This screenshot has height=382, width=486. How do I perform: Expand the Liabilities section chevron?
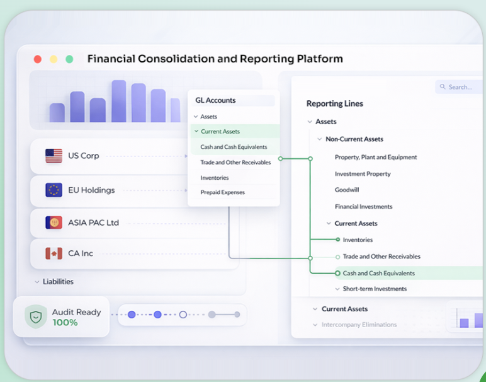tap(37, 282)
